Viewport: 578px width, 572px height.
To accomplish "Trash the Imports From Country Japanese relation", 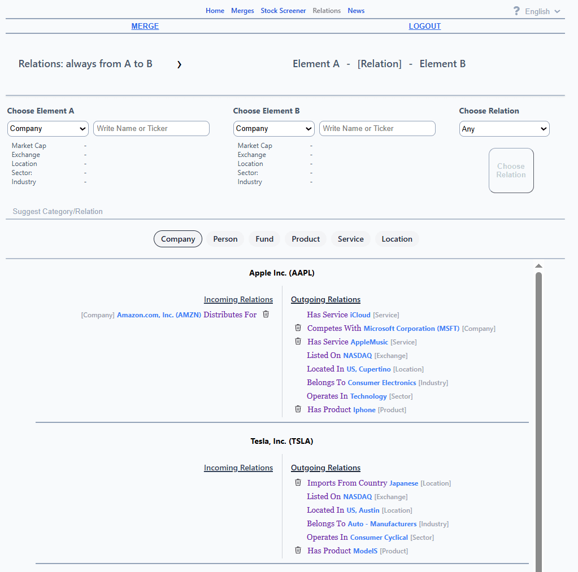I will (x=298, y=483).
